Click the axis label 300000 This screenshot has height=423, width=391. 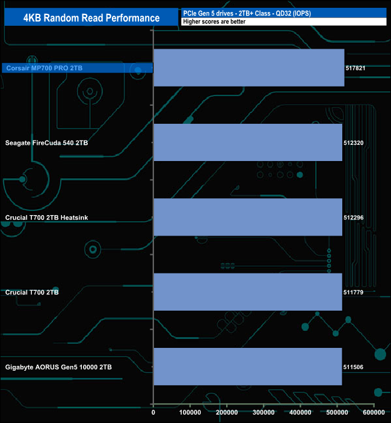pos(263,412)
